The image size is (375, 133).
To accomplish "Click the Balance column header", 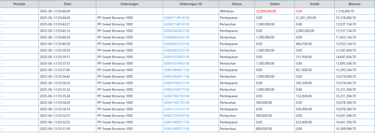I will click(x=354, y=4).
